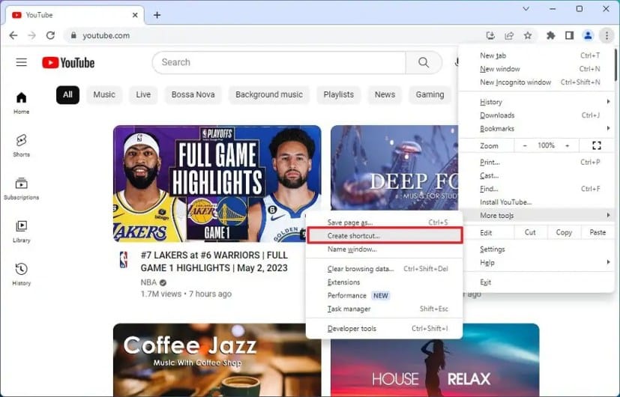Click the browser back arrow
Image resolution: width=620 pixels, height=397 pixels.
pos(13,35)
